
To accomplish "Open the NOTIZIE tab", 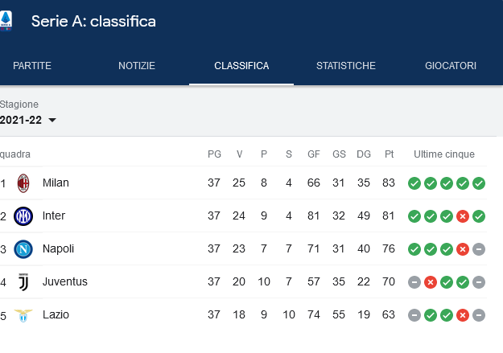I will tap(137, 66).
